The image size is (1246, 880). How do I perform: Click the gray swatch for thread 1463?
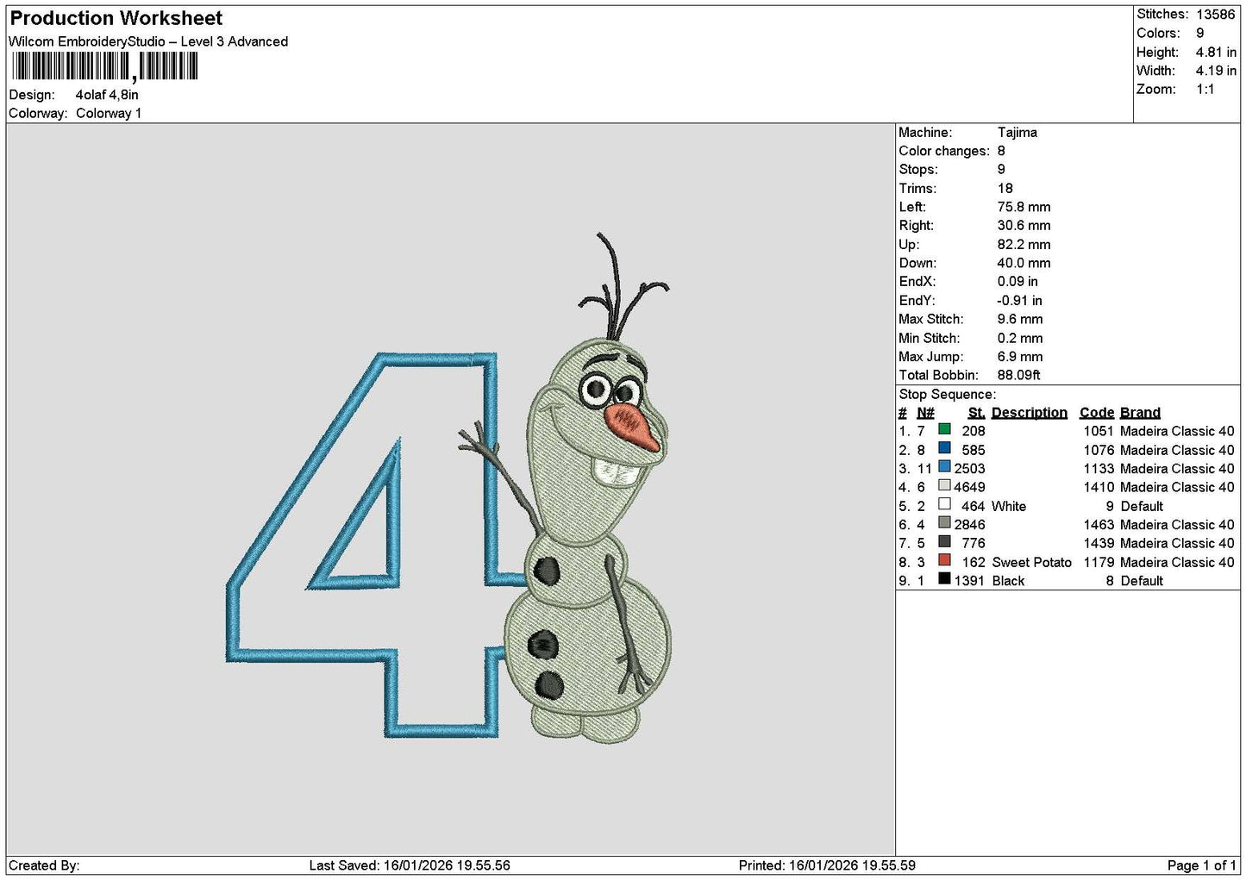tap(944, 523)
